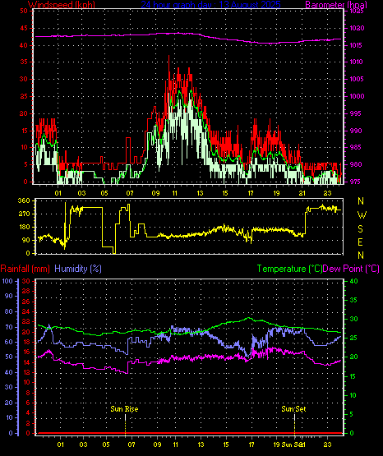Viewport: 383px width, 456px height.
Task: Click rainfall axis value 28
Action: point(26,291)
